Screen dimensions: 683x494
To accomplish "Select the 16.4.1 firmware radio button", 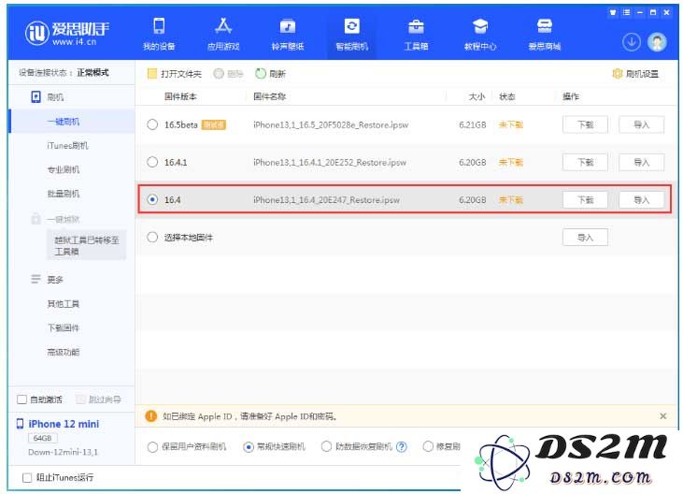I will 152,162.
